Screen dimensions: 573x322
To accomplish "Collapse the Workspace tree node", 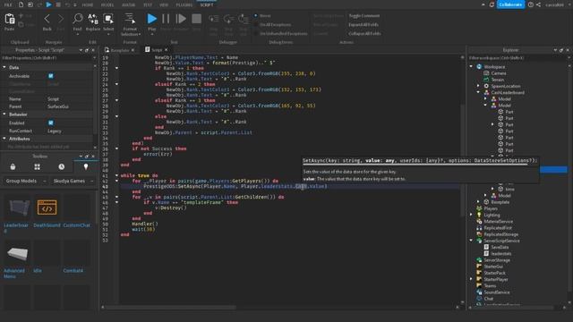I will click(x=471, y=66).
